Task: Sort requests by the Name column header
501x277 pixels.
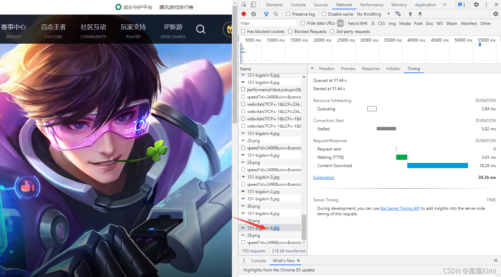Action: pos(273,69)
